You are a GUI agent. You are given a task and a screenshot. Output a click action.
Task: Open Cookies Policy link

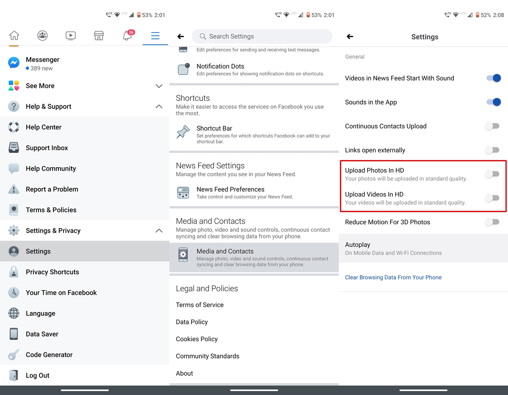[x=197, y=339]
